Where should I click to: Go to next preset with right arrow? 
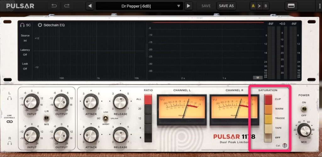coord(188,6)
